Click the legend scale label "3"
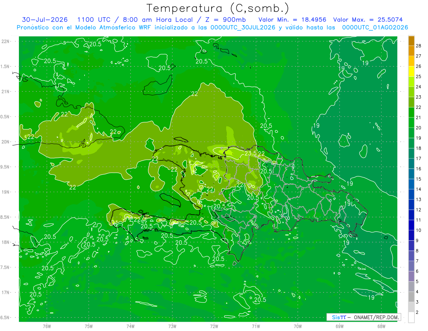 (x=417, y=302)
